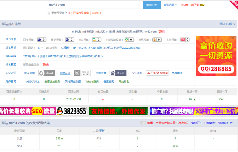Open 友情链接检测 query
Viewport: 238px width, 152px height.
click(x=52, y=81)
